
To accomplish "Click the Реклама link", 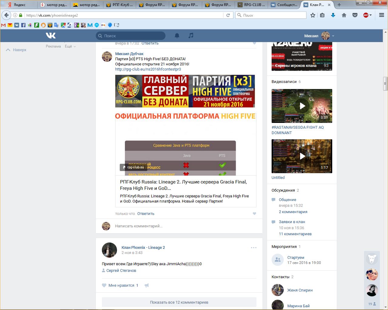I will [x=53, y=46].
